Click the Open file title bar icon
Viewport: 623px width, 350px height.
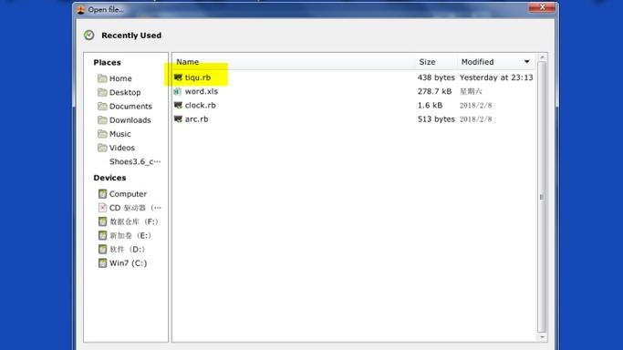[81, 9]
